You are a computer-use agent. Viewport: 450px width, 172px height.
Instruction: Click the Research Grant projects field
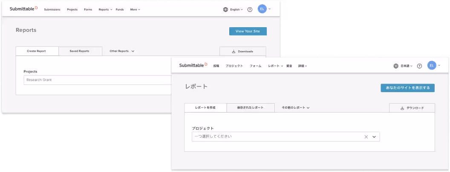coord(98,80)
